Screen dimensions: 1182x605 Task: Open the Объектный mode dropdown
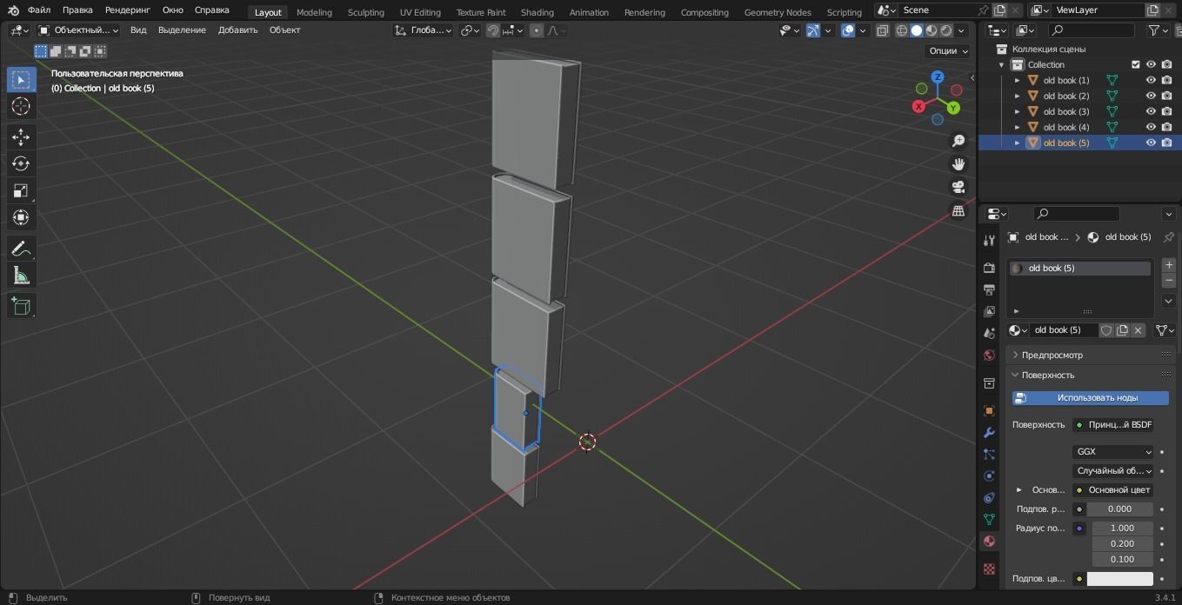coord(79,30)
